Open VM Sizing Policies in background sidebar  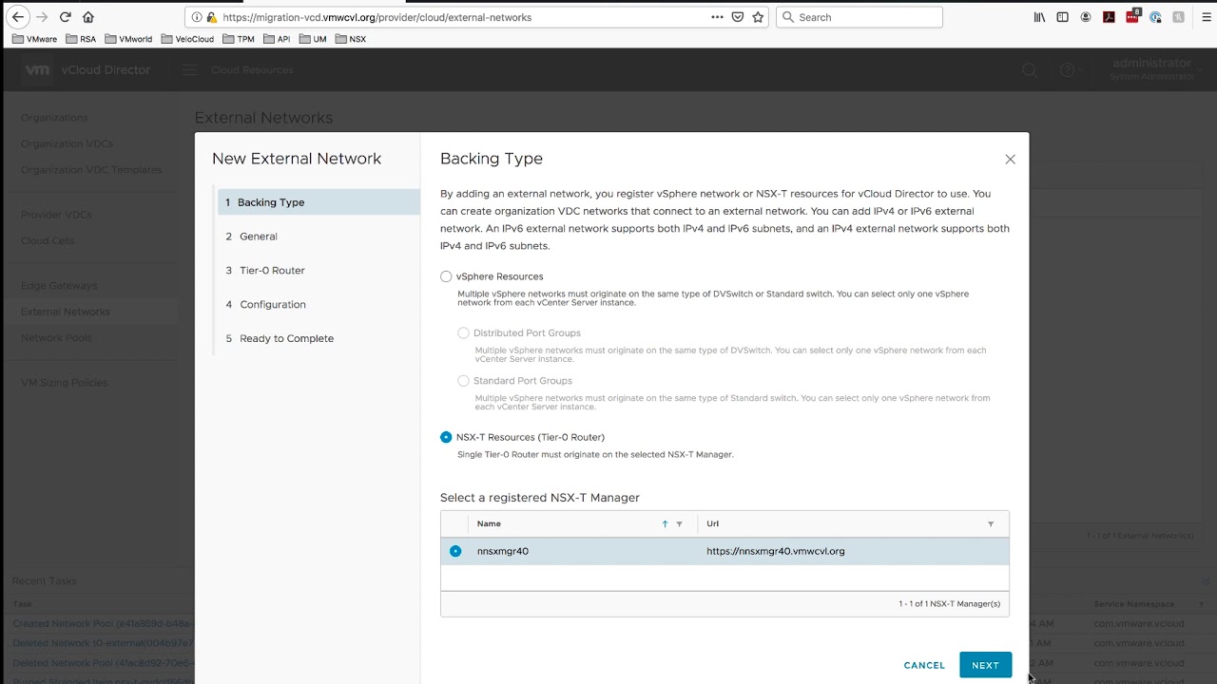click(64, 383)
